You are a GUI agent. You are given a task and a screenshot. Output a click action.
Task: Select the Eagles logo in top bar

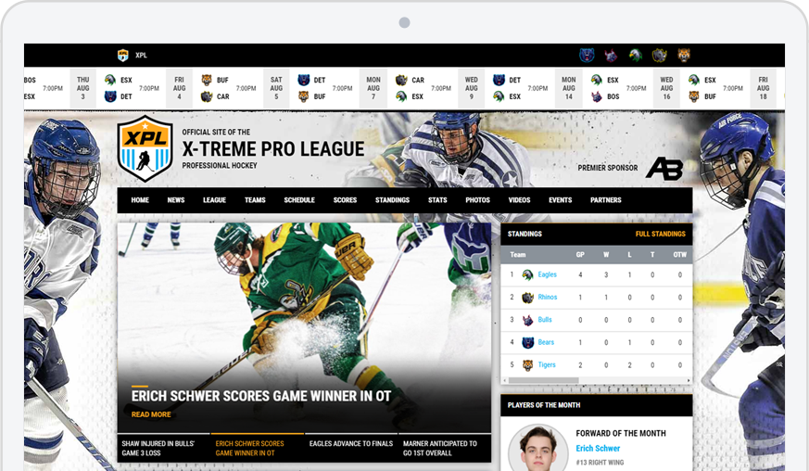tap(635, 56)
